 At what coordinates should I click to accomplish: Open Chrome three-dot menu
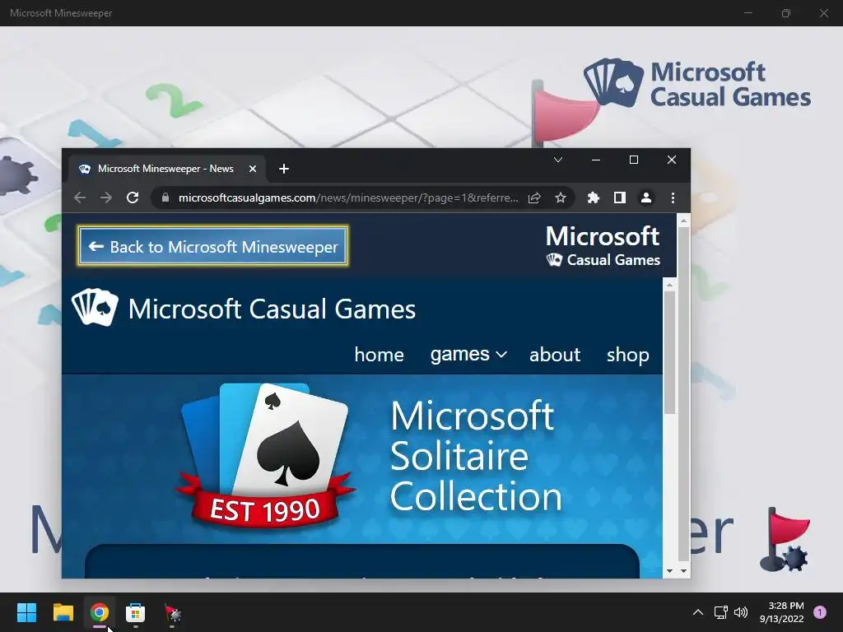point(673,197)
